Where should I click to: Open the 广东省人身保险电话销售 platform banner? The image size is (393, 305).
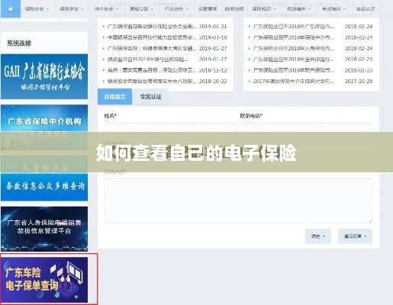(44, 229)
